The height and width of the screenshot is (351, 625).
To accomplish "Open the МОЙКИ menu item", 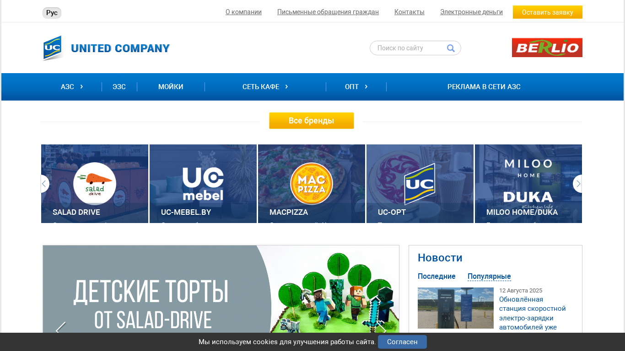I will (171, 87).
